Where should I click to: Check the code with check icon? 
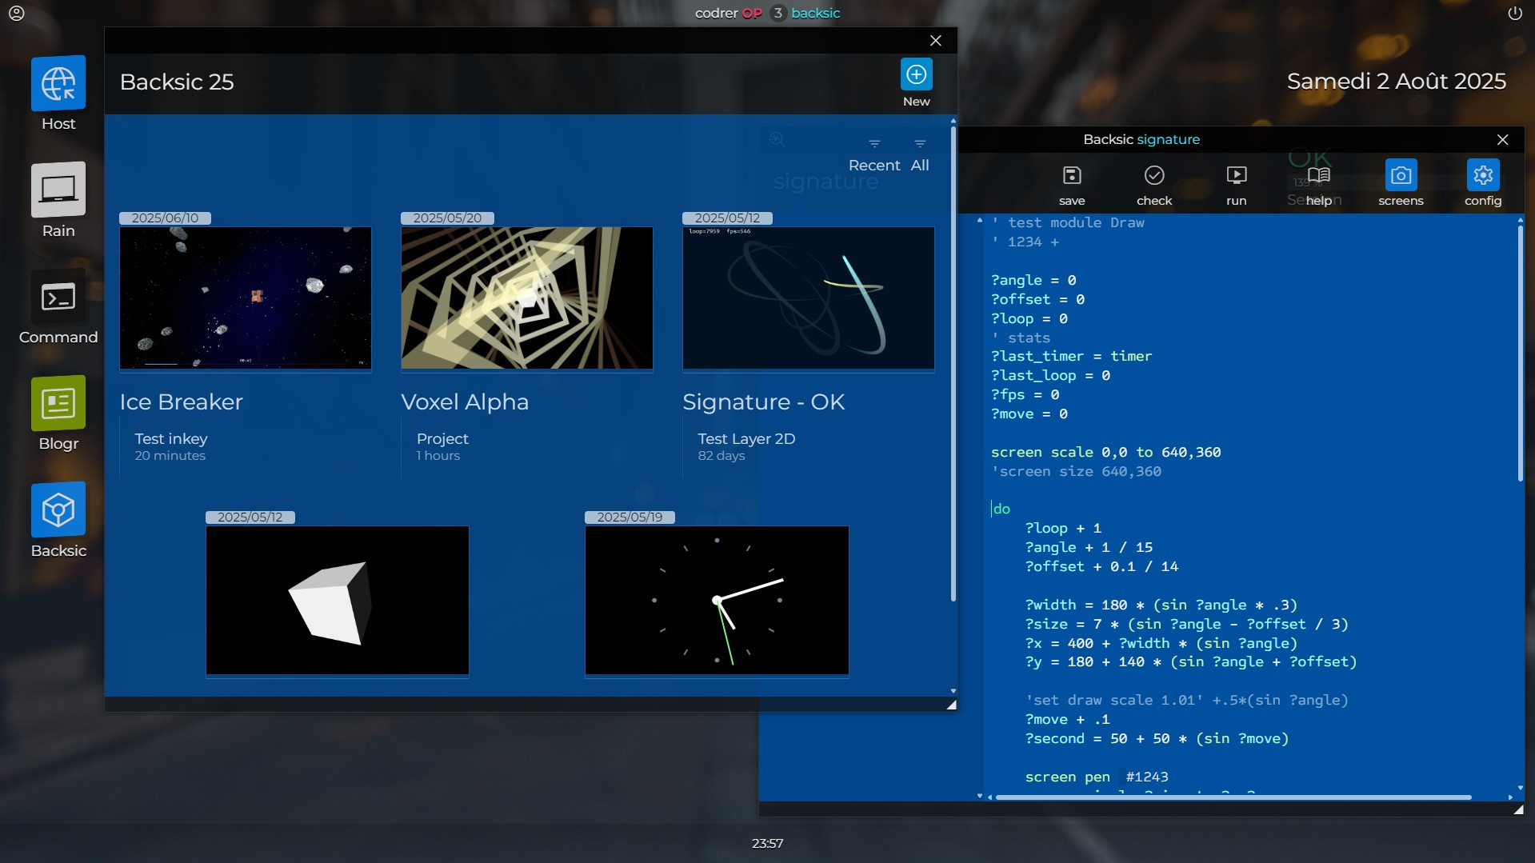pos(1153,176)
